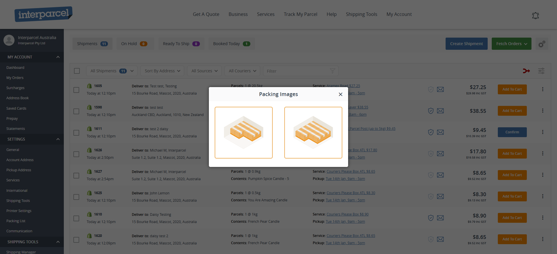557x254 pixels.
Task: Click Couriers Please Box $8.90 service link
Action: [347, 214]
